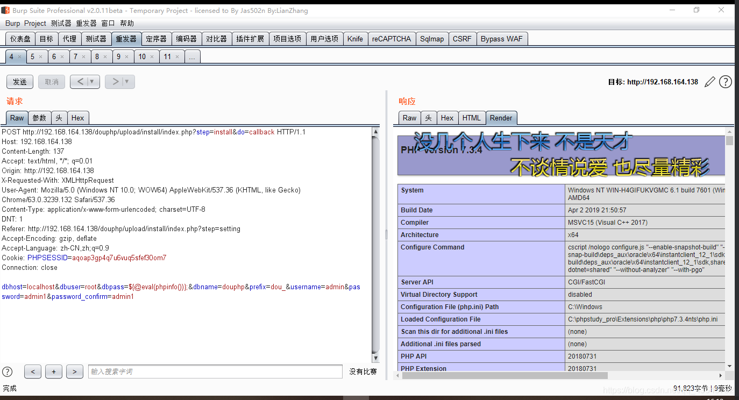The image size is (739, 400).
Task: Select request 头 tab
Action: pos(59,118)
